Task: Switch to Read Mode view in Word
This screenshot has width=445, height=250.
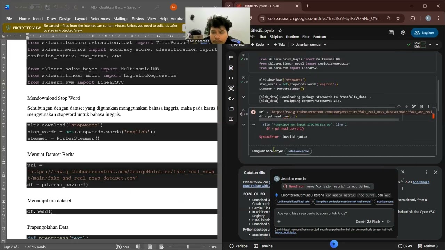Action: pyautogui.click(x=138, y=247)
